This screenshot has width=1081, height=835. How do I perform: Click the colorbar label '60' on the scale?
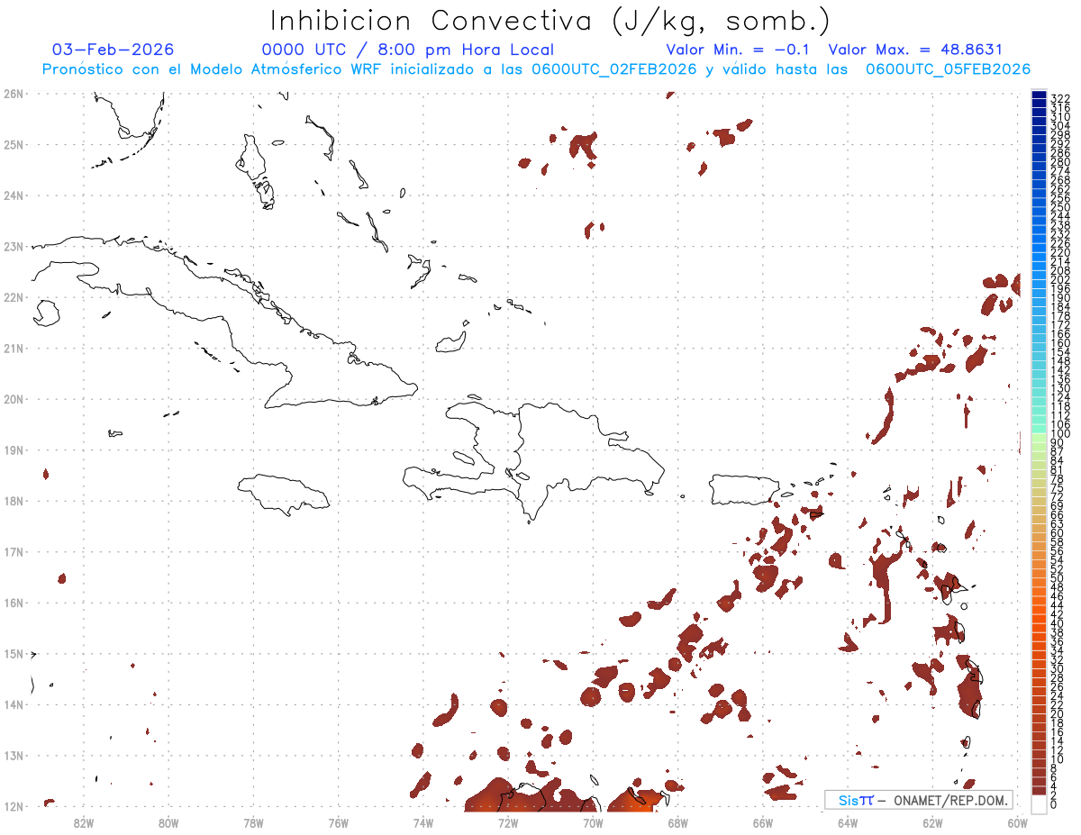(x=1058, y=532)
